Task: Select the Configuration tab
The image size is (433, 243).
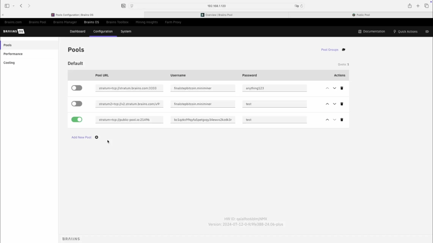Action: click(103, 31)
